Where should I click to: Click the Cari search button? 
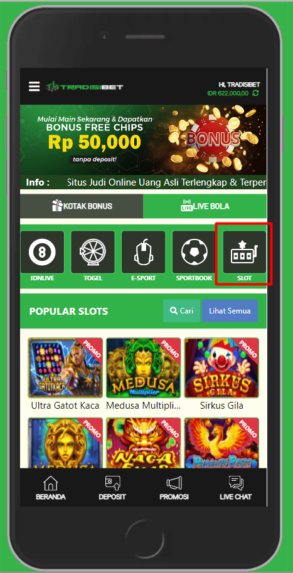(x=181, y=310)
